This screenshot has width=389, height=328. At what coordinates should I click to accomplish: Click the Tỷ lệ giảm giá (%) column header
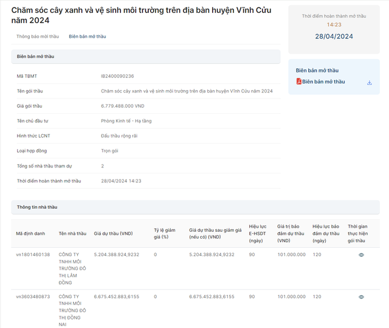point(165,233)
